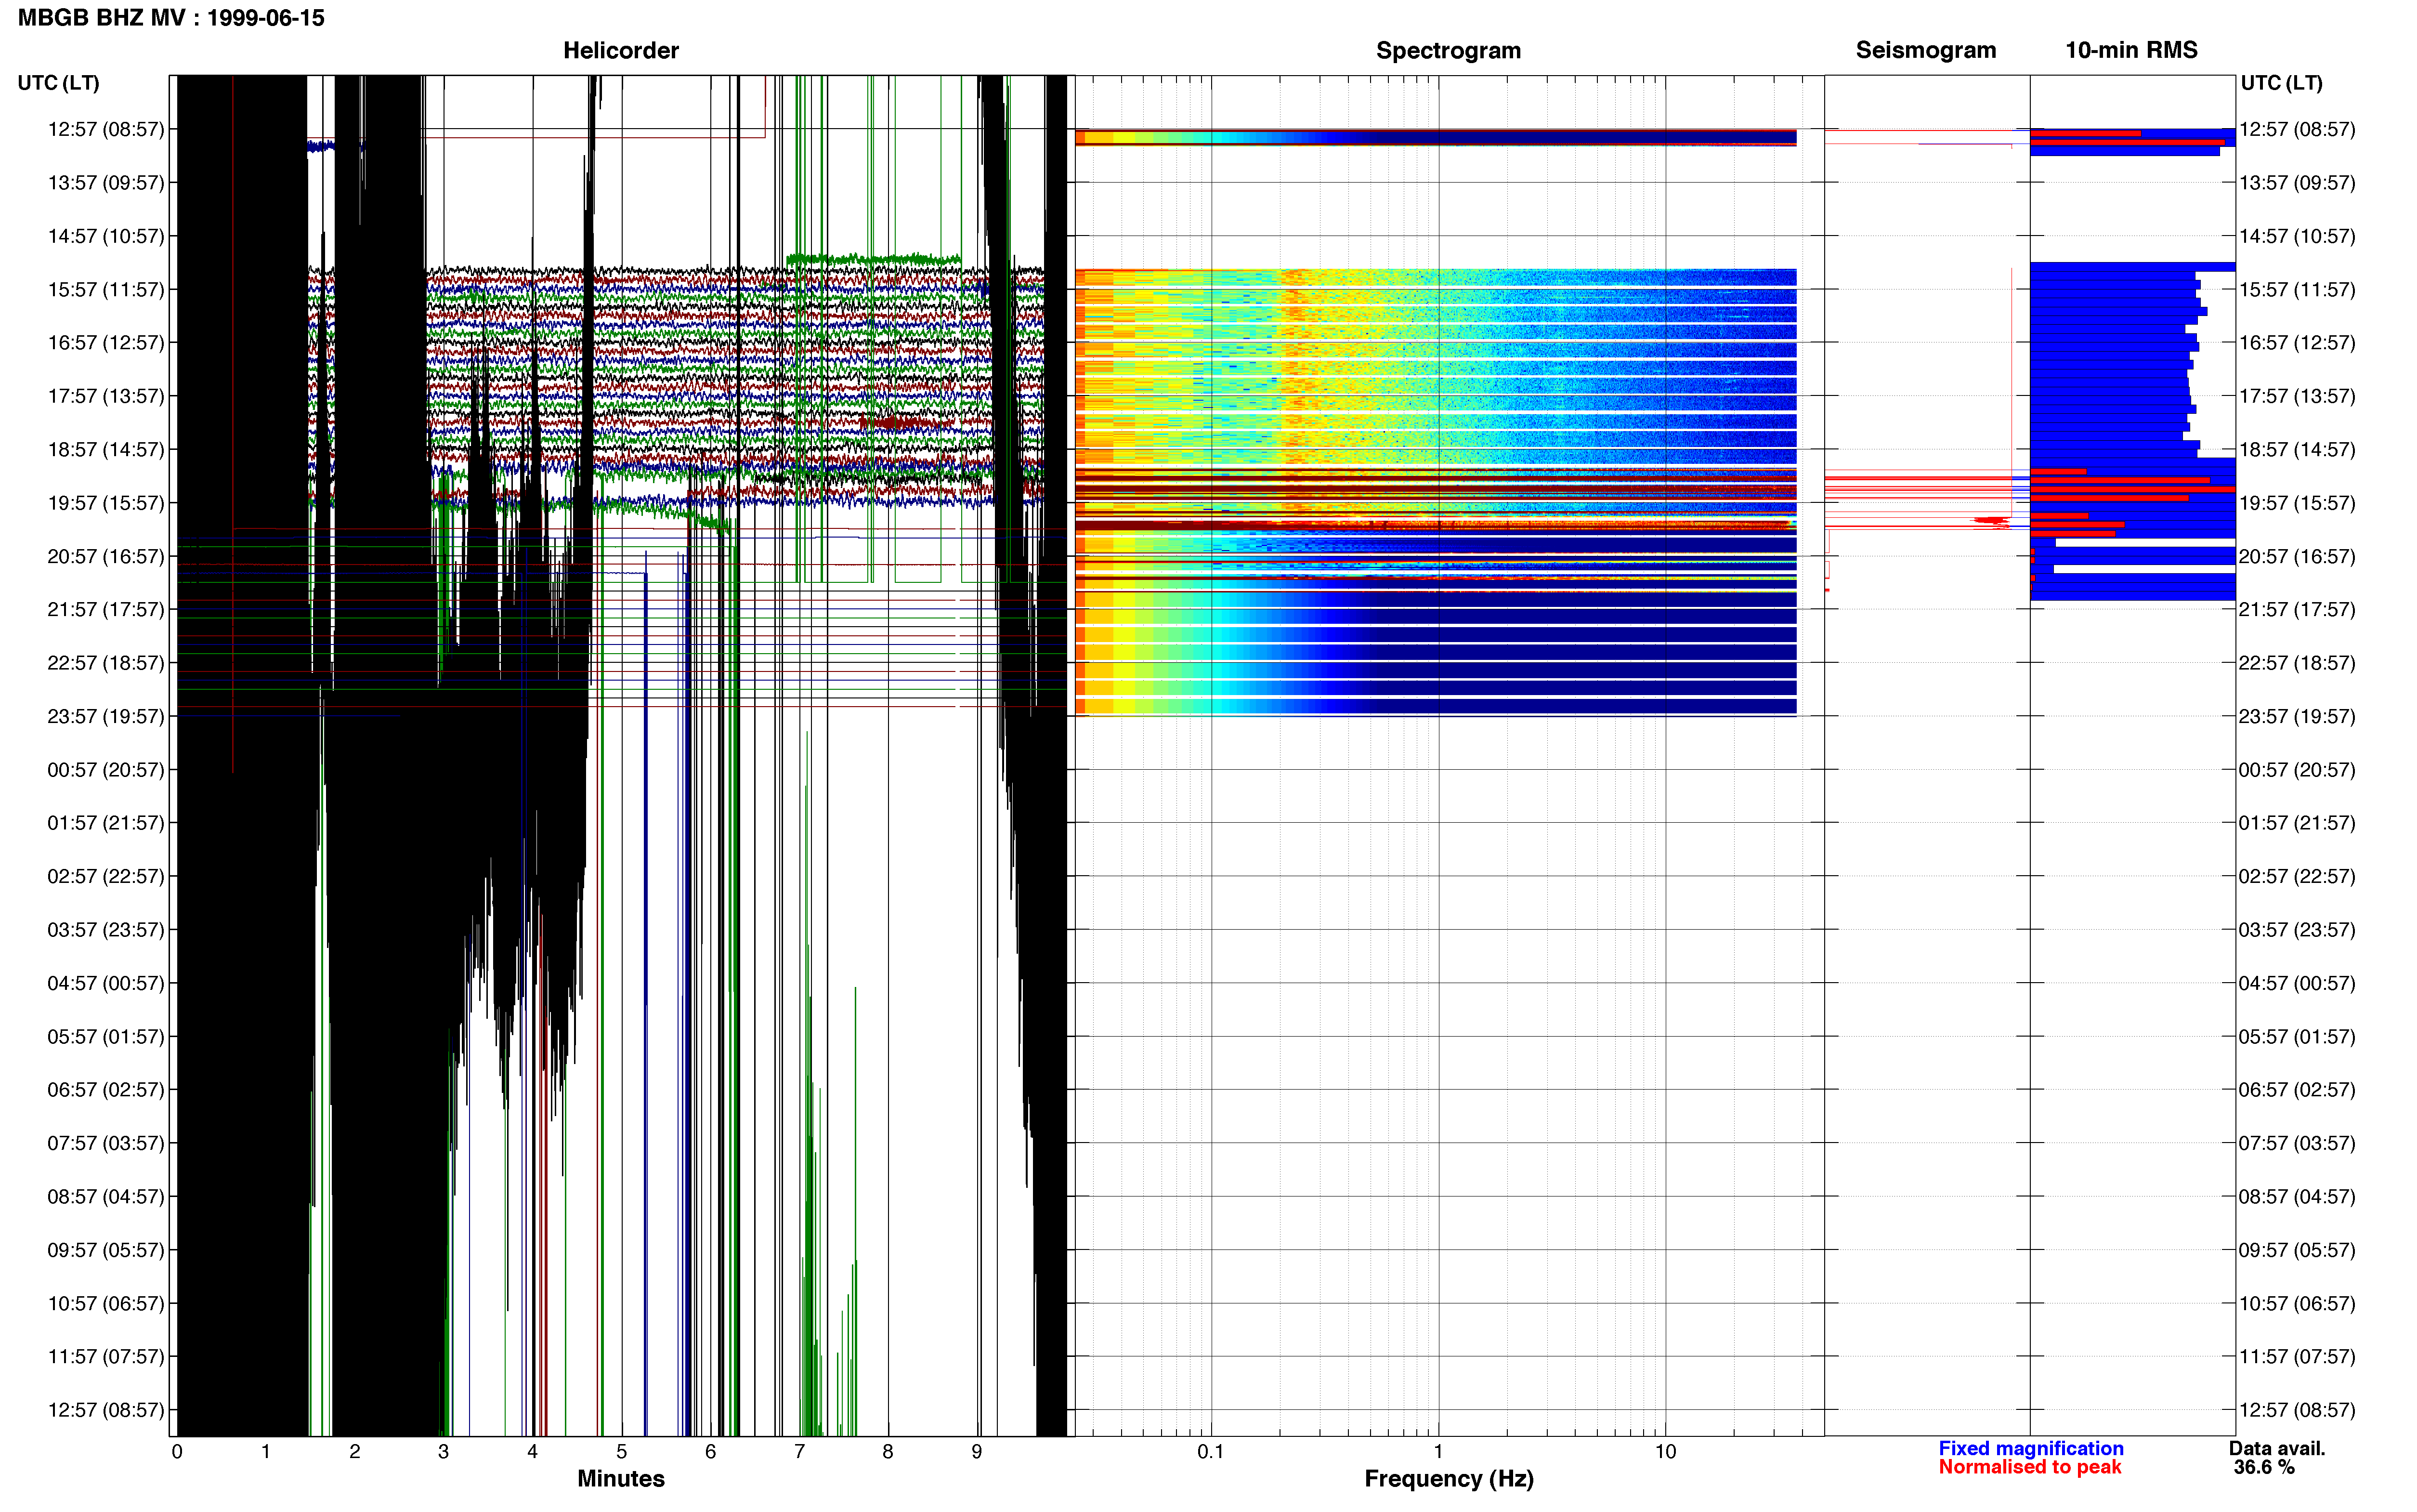
Task: Click left time label '04:57 (00:57)'
Action: pyautogui.click(x=106, y=983)
